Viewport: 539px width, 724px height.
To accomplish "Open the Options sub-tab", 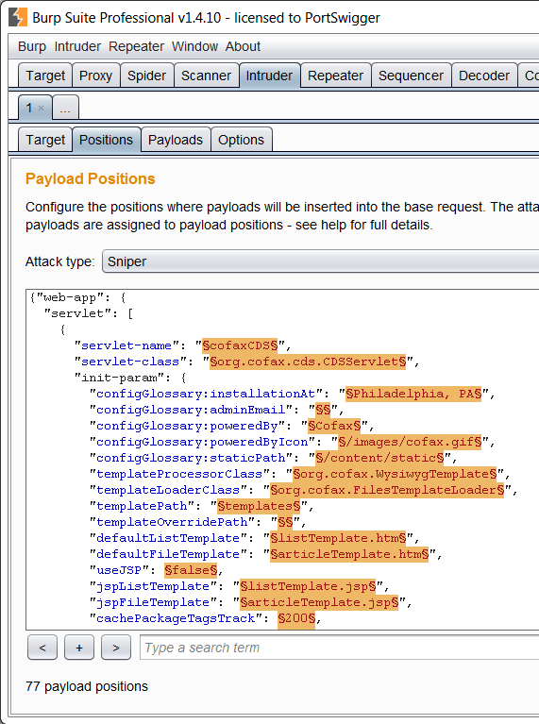I will (241, 140).
